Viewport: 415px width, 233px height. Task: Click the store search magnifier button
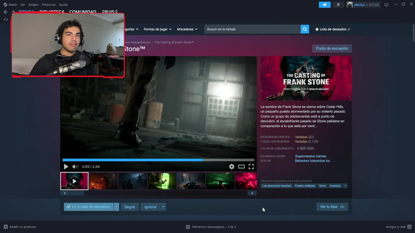click(x=305, y=29)
